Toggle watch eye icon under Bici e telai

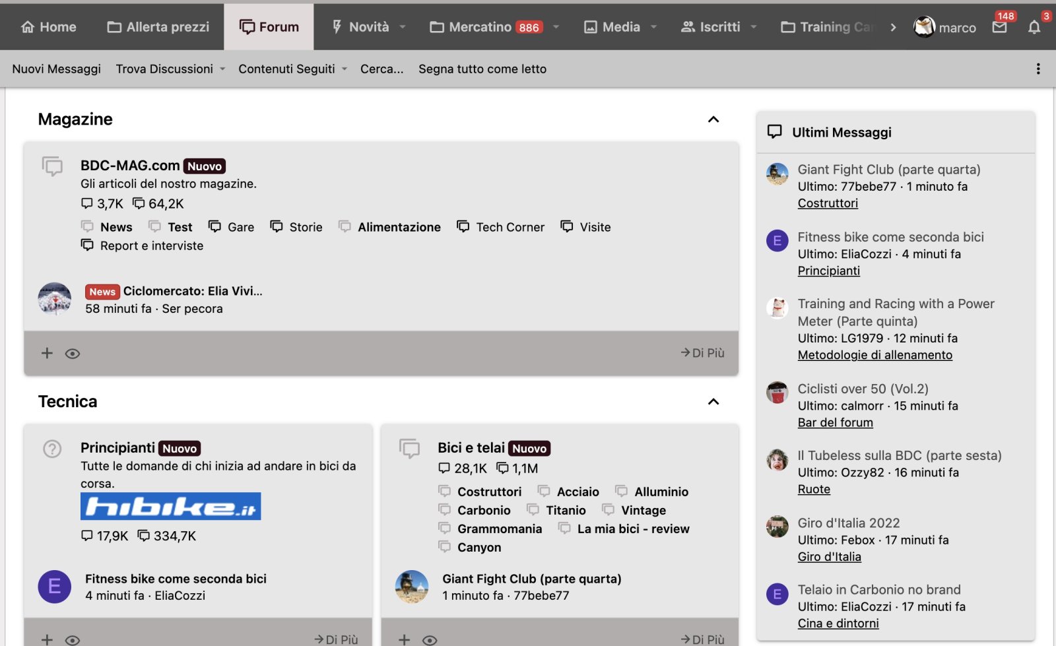point(430,639)
